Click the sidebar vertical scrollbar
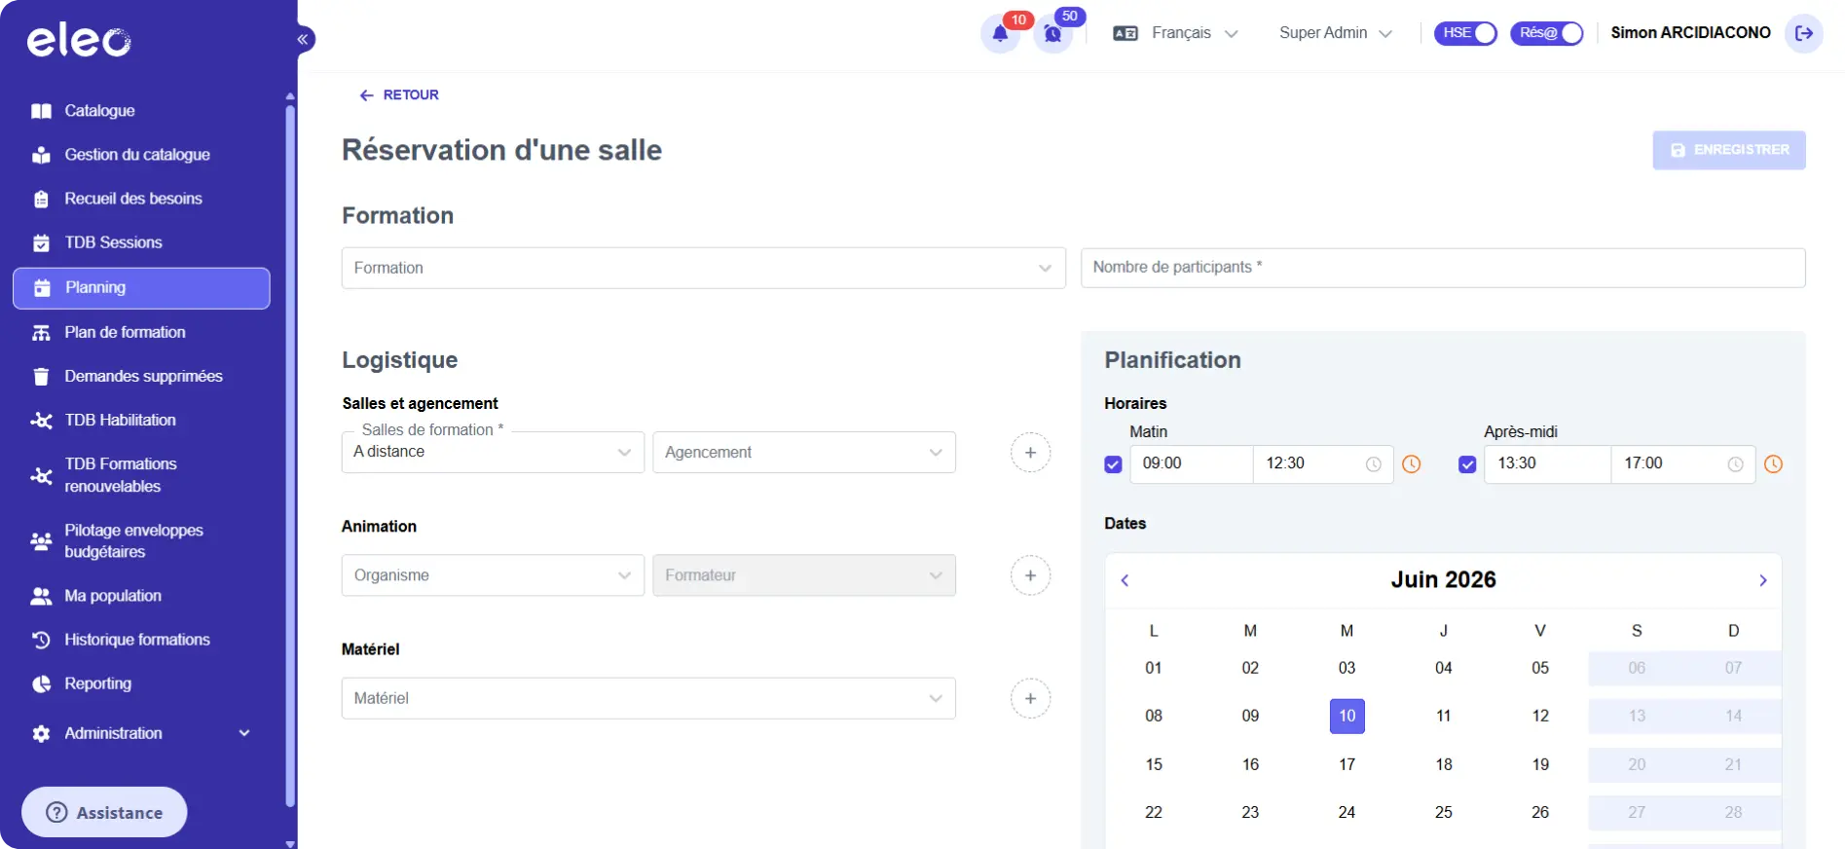The width and height of the screenshot is (1845, 849). pos(290,456)
